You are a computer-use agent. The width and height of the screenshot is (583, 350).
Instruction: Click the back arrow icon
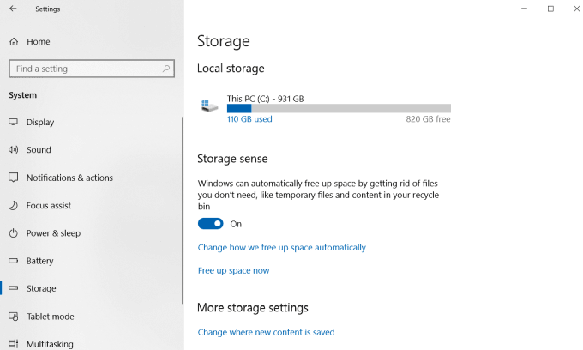[13, 9]
